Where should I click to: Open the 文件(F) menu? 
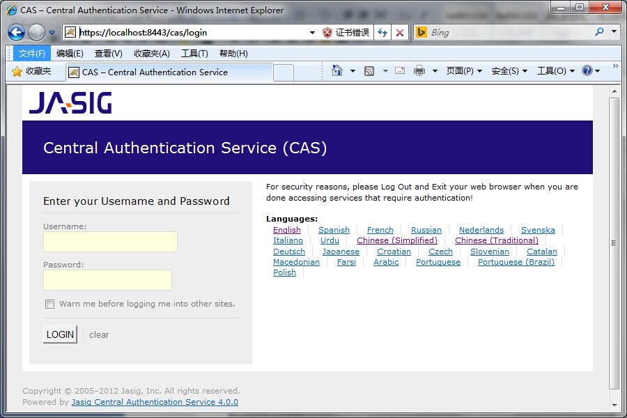click(32, 54)
